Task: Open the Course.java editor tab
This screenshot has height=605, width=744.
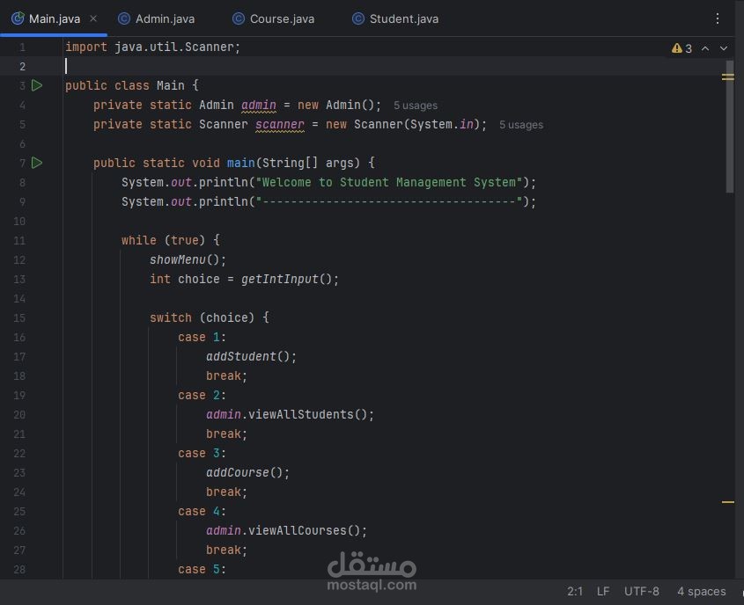Action: click(x=273, y=19)
